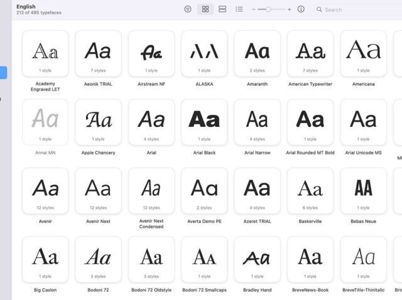Switch to grid view
The image size is (402, 300).
tap(205, 9)
